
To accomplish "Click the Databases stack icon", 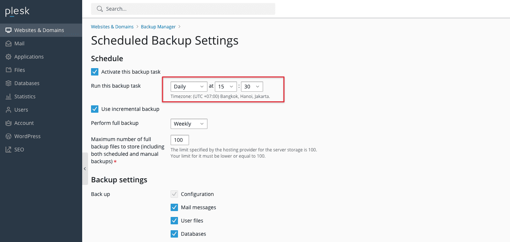I will [8, 83].
